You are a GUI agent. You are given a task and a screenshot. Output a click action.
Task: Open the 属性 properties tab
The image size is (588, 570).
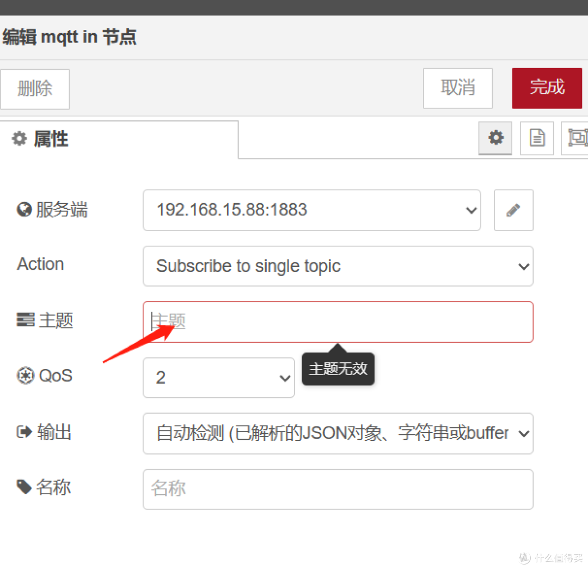119,139
